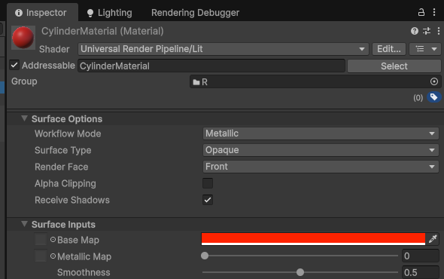Screen dimensions: 444x279
Task: Click the Metallic Map texture picker circle
Action: click(x=53, y=256)
